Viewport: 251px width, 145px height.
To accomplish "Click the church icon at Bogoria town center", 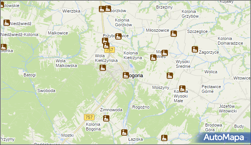I will point(126,75).
